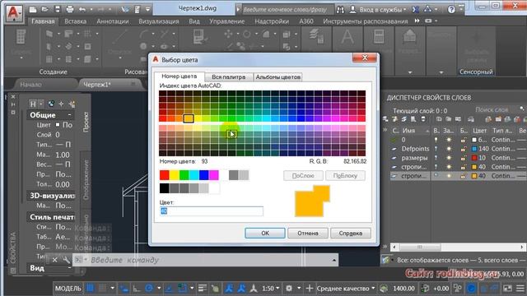The height and width of the screenshot is (296, 527).
Task: Switch to the Альбомы цветов tab
Action: tap(278, 76)
